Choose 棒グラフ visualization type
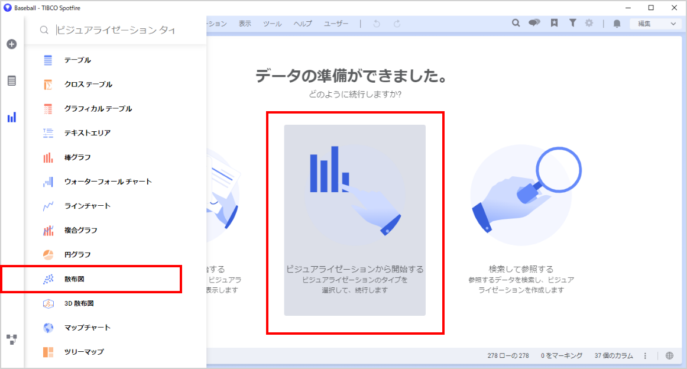The image size is (687, 369). point(77,157)
